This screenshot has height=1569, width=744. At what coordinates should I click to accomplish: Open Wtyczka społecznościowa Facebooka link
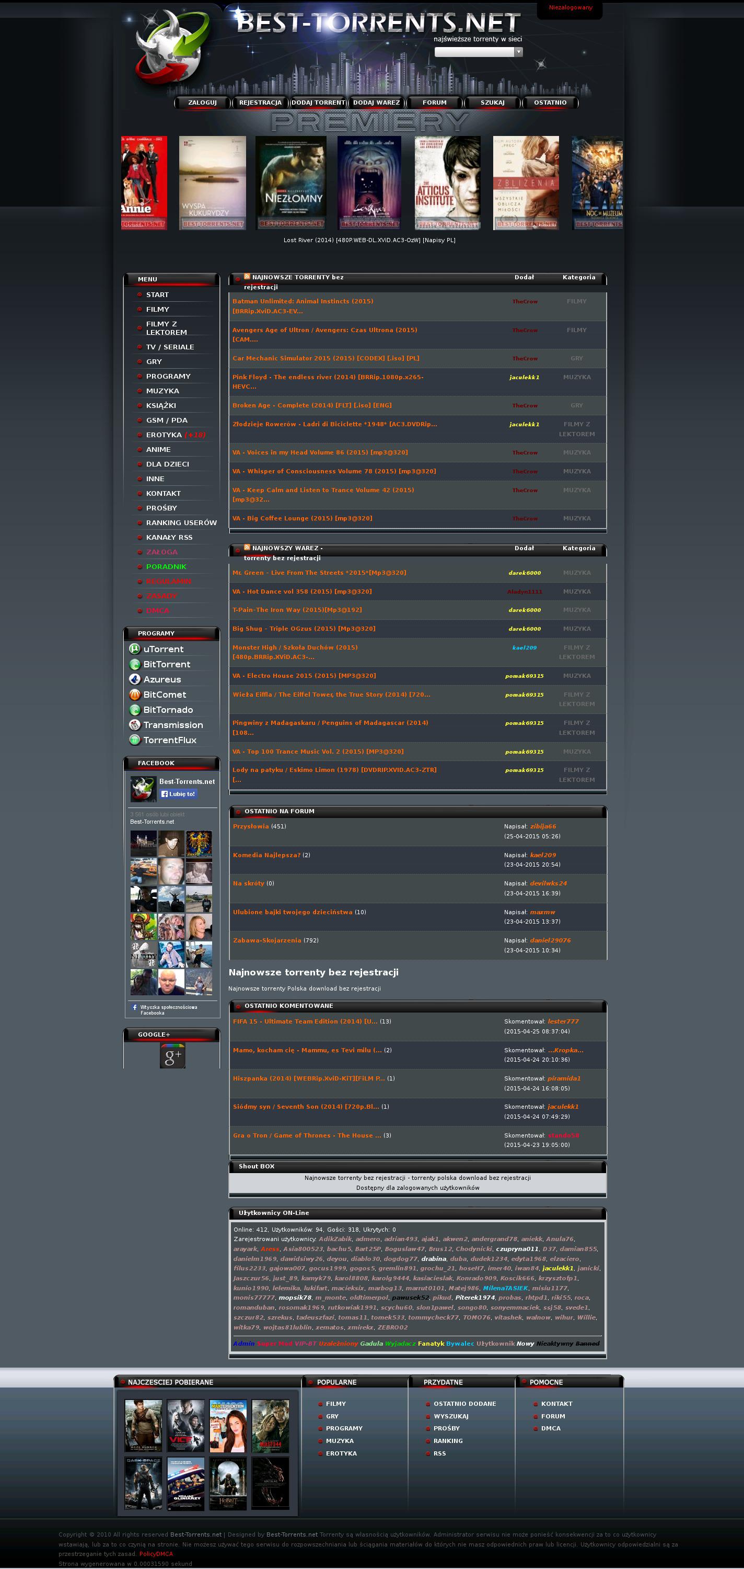(x=169, y=1010)
